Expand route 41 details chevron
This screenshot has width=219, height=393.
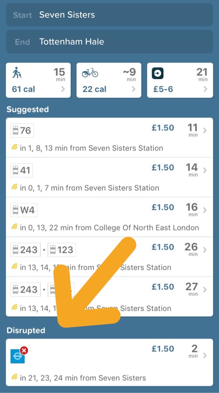tap(205, 171)
